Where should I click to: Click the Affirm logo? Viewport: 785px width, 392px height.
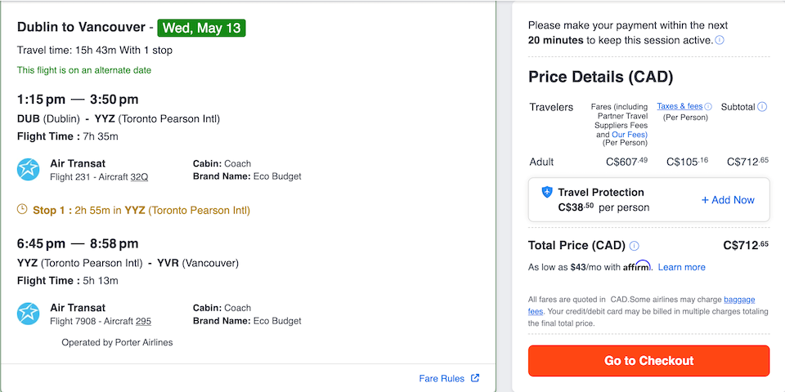637,266
